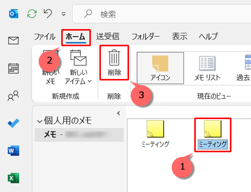Viewport: 251px width, 192px height.
Task: Open Calendar in the sidebar
Action: click(x=14, y=68)
